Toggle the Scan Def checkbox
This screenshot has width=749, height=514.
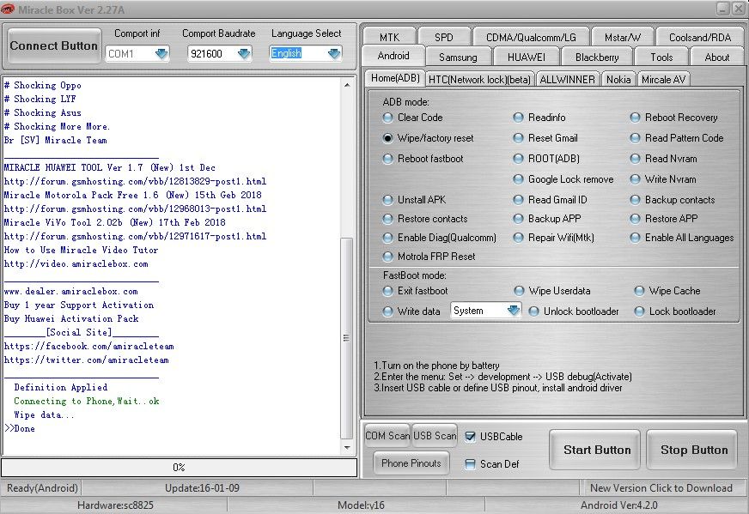[470, 464]
